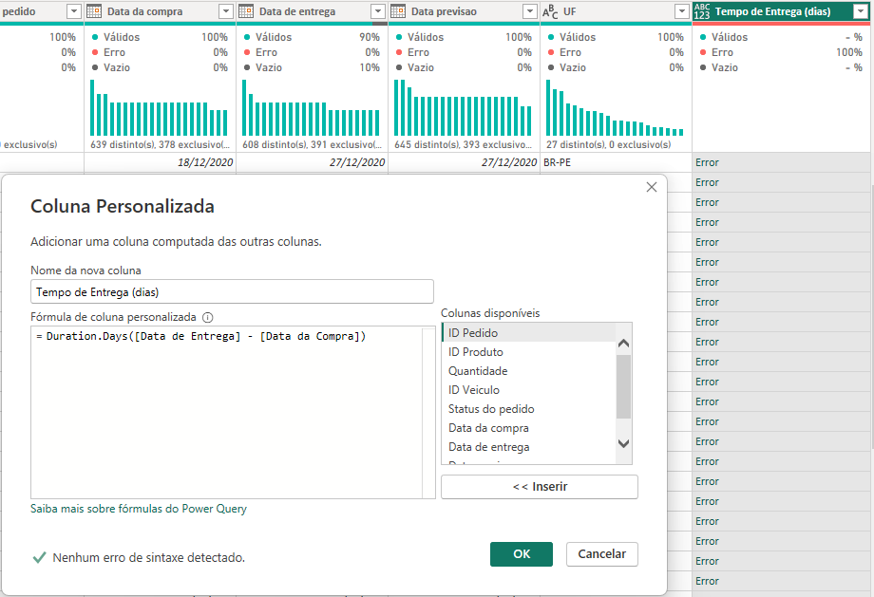Click the available columns list scrollbar thumb
The image size is (874, 597).
[624, 386]
